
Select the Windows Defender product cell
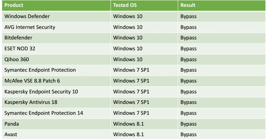click(x=56, y=16)
